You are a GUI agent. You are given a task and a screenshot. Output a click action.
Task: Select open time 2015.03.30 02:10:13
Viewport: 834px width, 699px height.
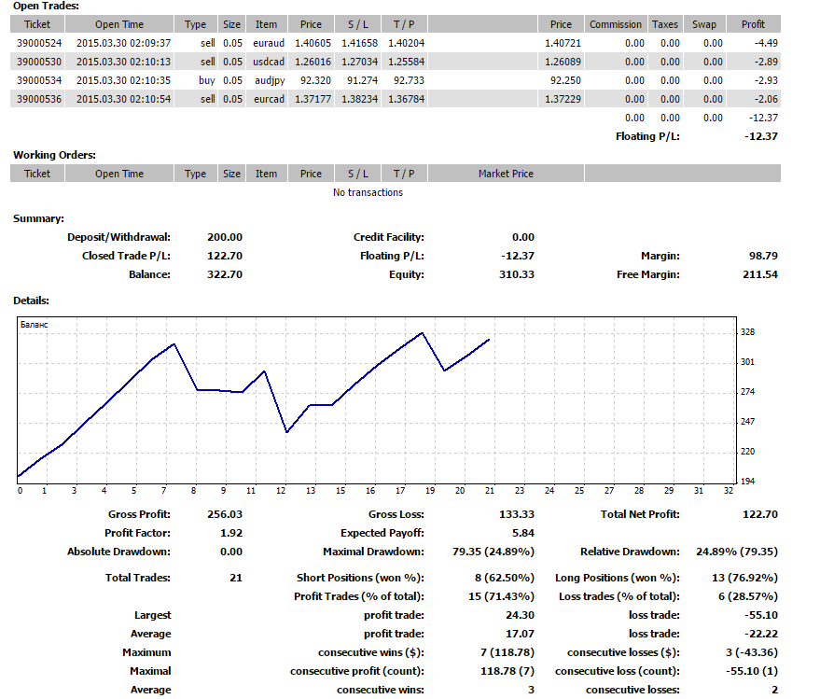point(123,62)
